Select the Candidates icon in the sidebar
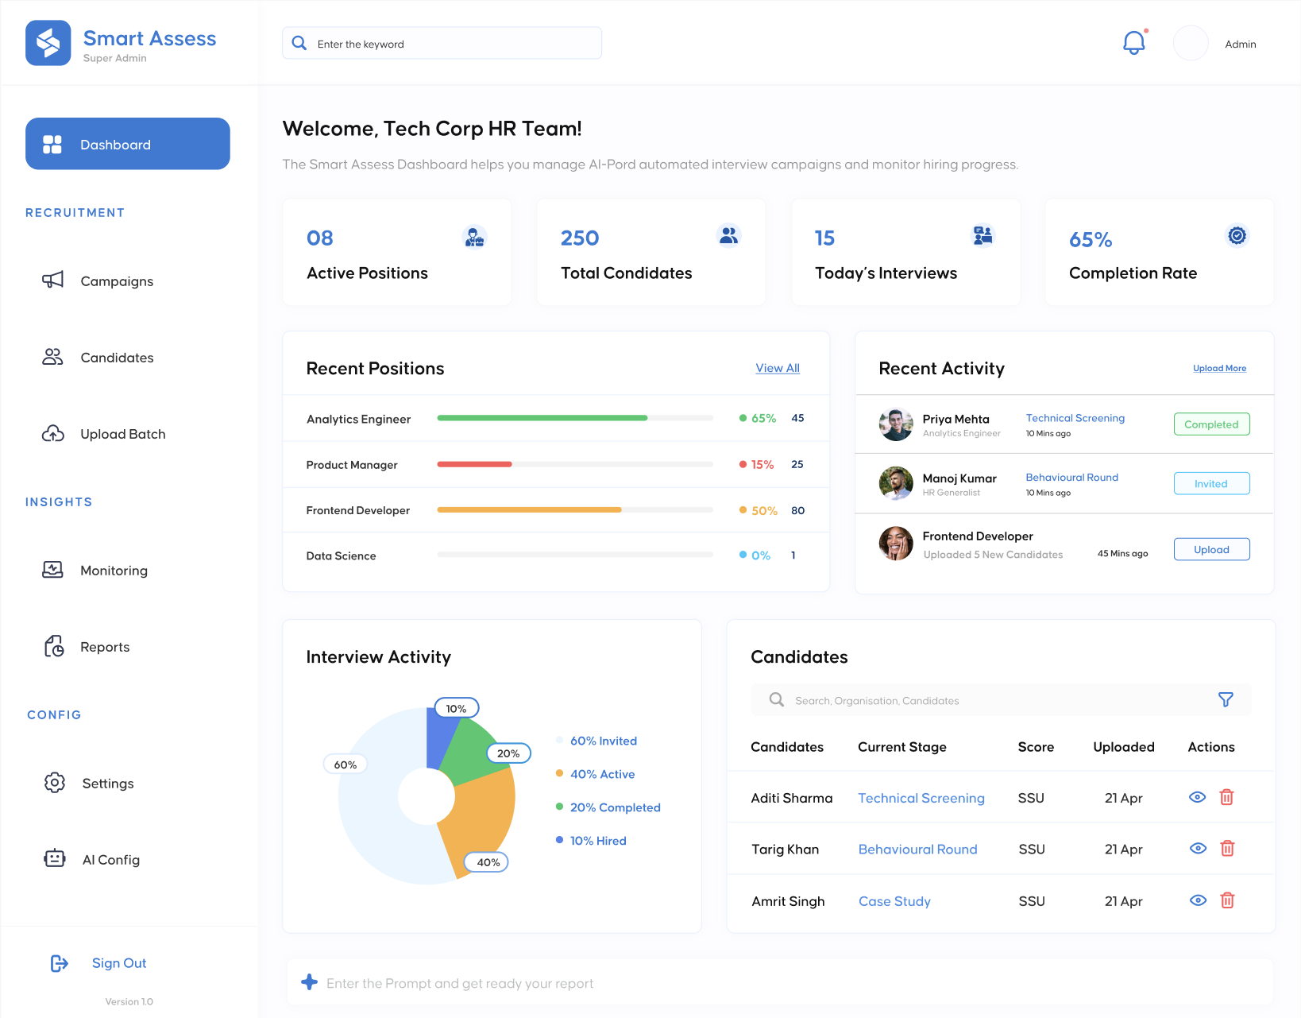 (x=52, y=357)
